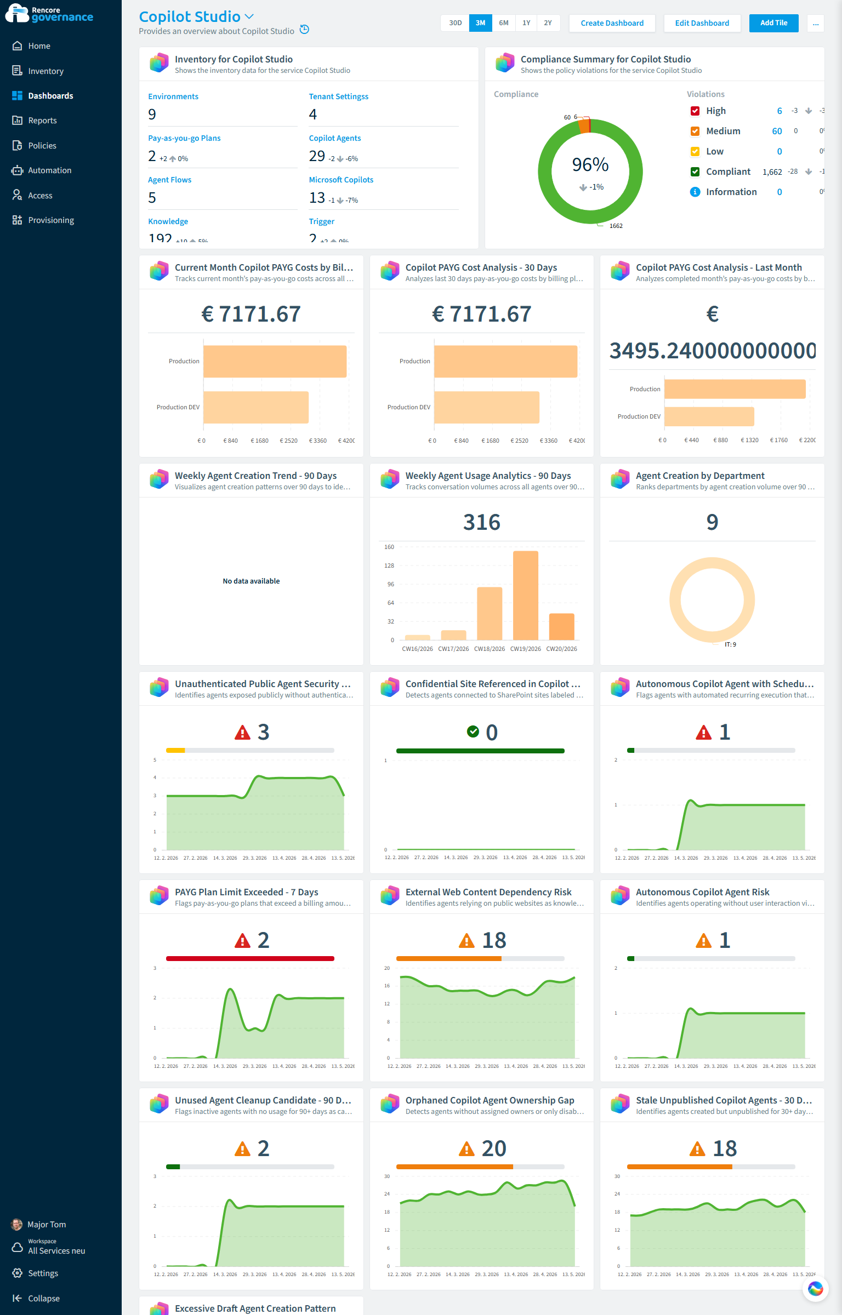
Task: Click the green progress bar on the Confidential Site tile
Action: click(480, 751)
